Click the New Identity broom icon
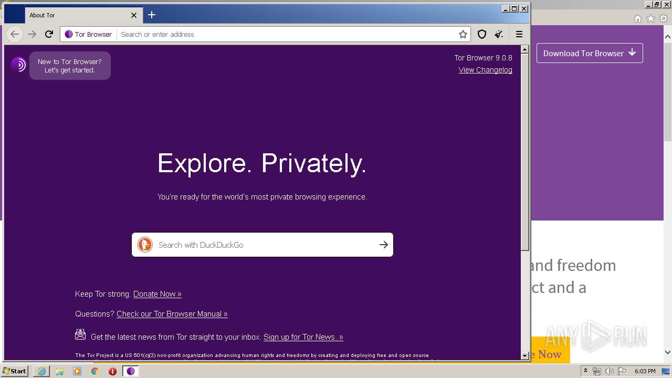The width and height of the screenshot is (672, 378). [x=499, y=34]
